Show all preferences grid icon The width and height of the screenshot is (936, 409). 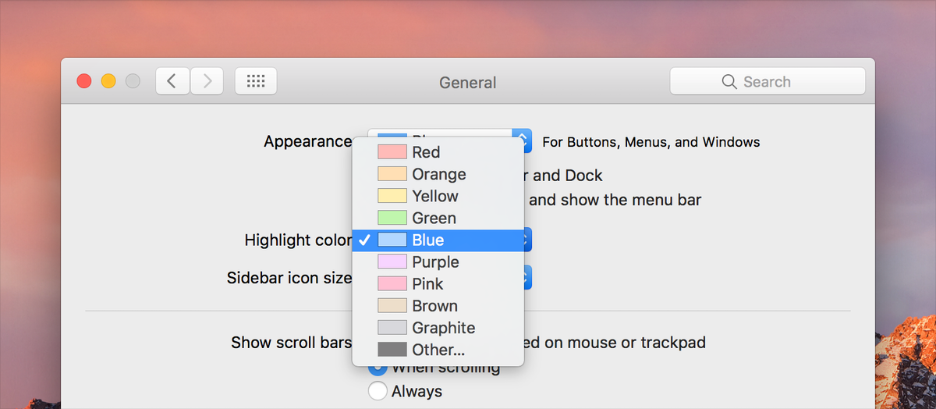tap(256, 81)
